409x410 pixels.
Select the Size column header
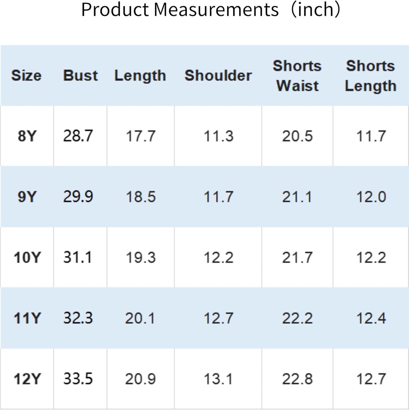26,75
